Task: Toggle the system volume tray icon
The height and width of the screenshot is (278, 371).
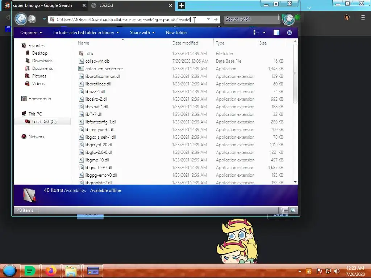Action: pyautogui.click(x=337, y=271)
